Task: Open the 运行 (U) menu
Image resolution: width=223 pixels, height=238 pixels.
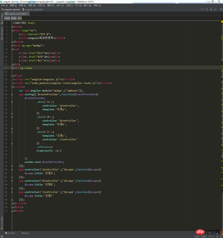Action: [x=60, y=5]
